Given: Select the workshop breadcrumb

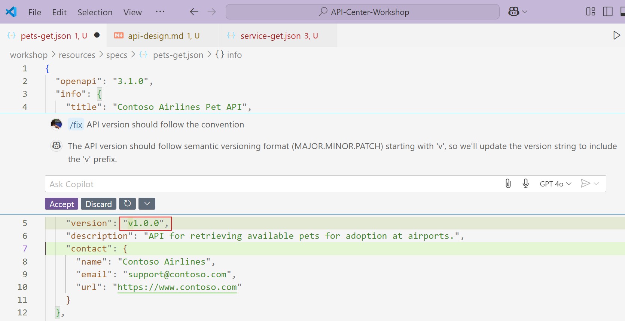Looking at the screenshot, I should pos(29,55).
